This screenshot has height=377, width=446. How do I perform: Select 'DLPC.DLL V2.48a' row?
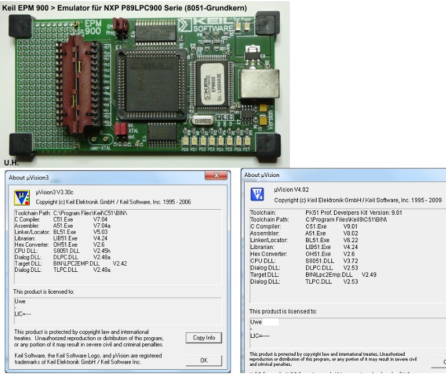(x=63, y=257)
